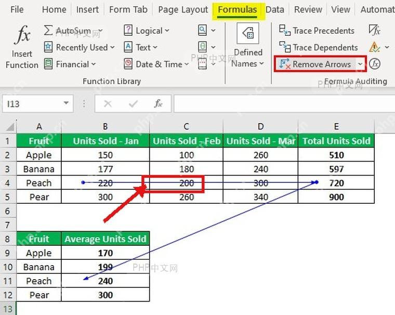Screen dimensions: 395x315
Task: Expand the Lookup & Reference dropdown arrow
Action: point(213,31)
